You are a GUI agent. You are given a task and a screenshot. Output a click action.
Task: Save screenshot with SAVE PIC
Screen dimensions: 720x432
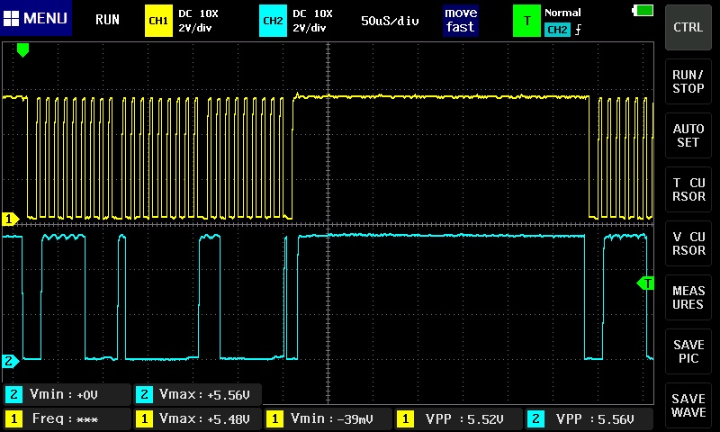pyautogui.click(x=688, y=352)
